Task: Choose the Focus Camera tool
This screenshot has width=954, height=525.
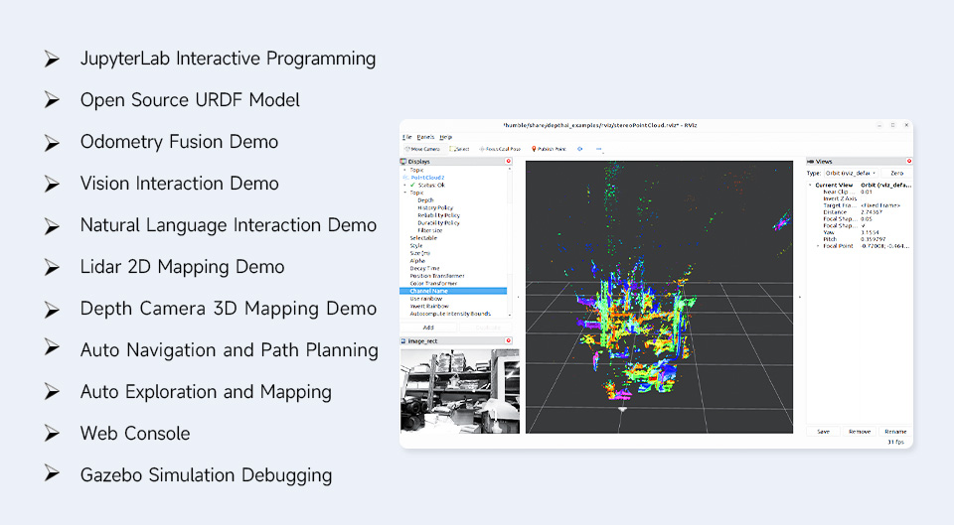Action: coord(500,149)
